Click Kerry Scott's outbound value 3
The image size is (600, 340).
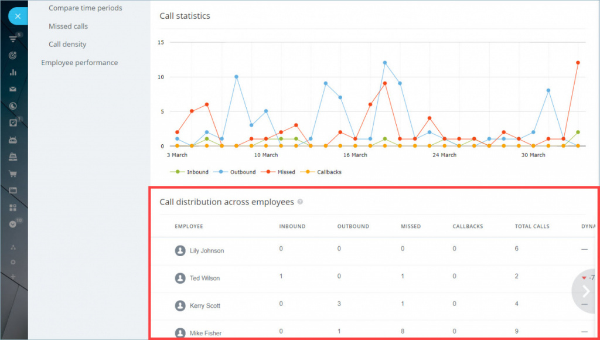[339, 304]
